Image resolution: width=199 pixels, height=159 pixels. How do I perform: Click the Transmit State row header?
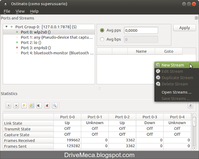point(28,129)
